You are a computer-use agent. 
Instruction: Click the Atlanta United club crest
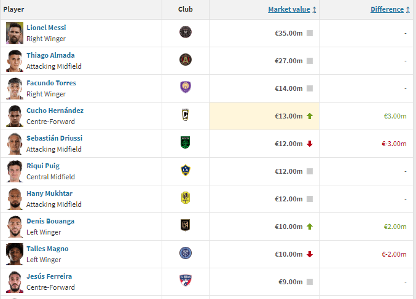186,60
